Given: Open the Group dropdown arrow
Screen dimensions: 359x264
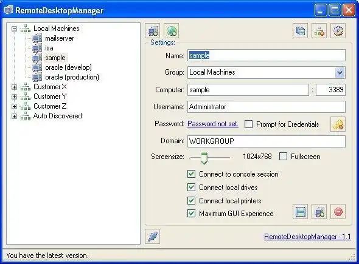Looking at the screenshot, I should pos(340,73).
